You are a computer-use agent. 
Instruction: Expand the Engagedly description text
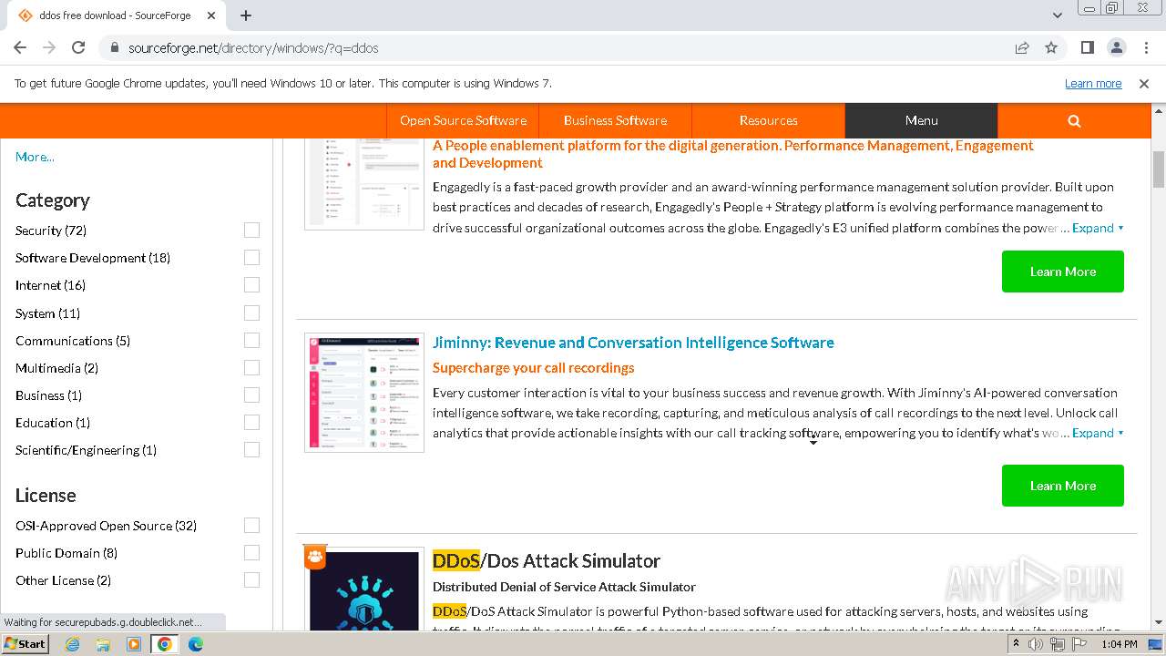point(1097,228)
